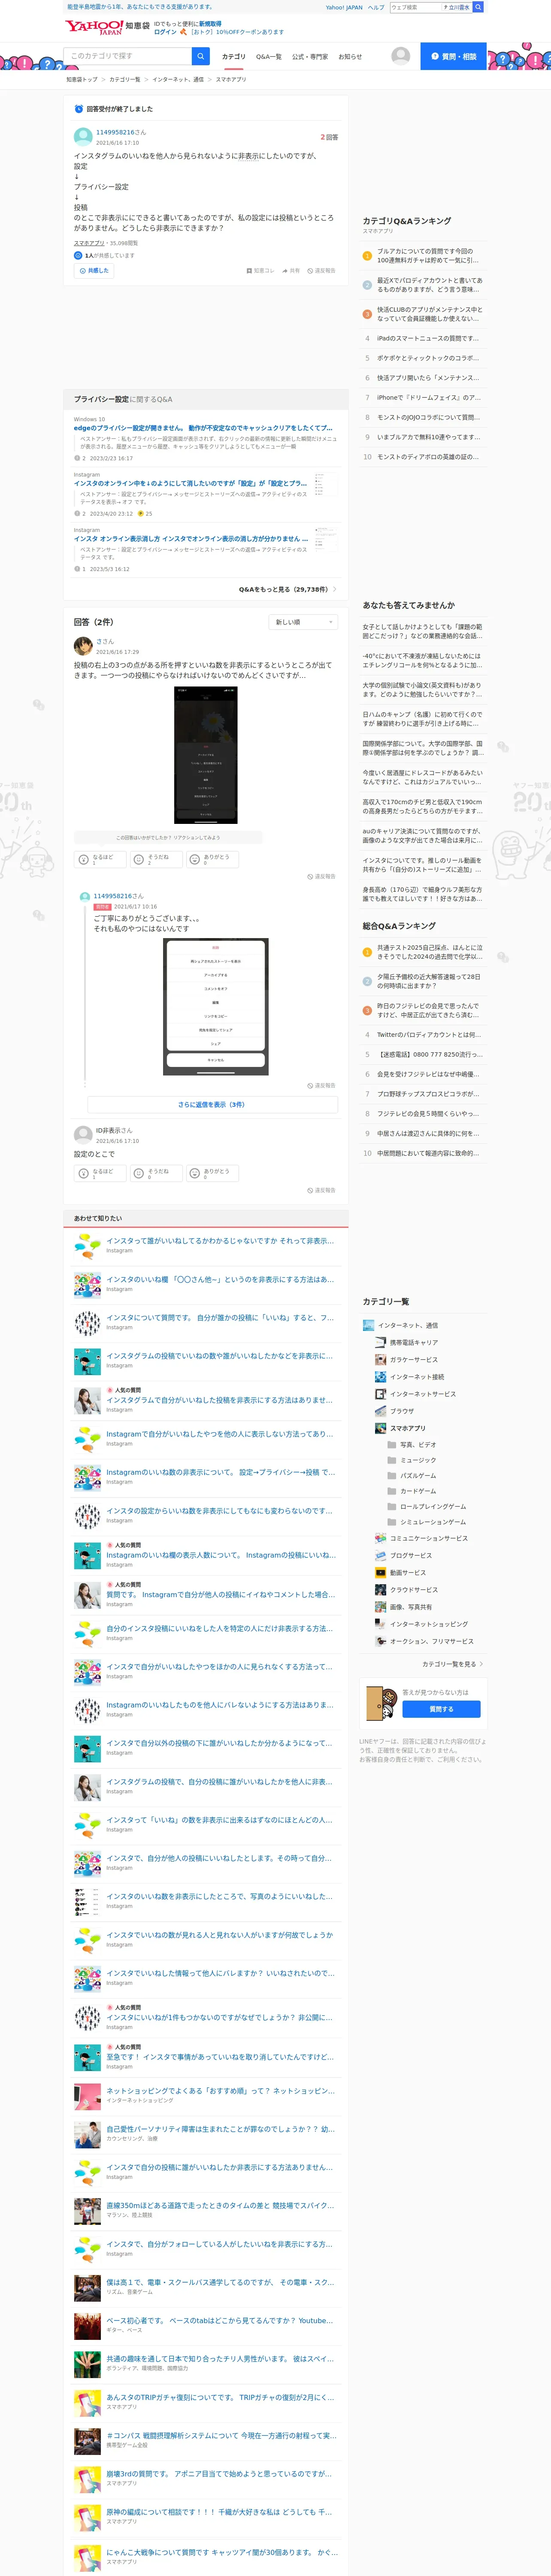Click the blue search magnifier button beside category search
Image resolution: width=551 pixels, height=2576 pixels.
[201, 56]
